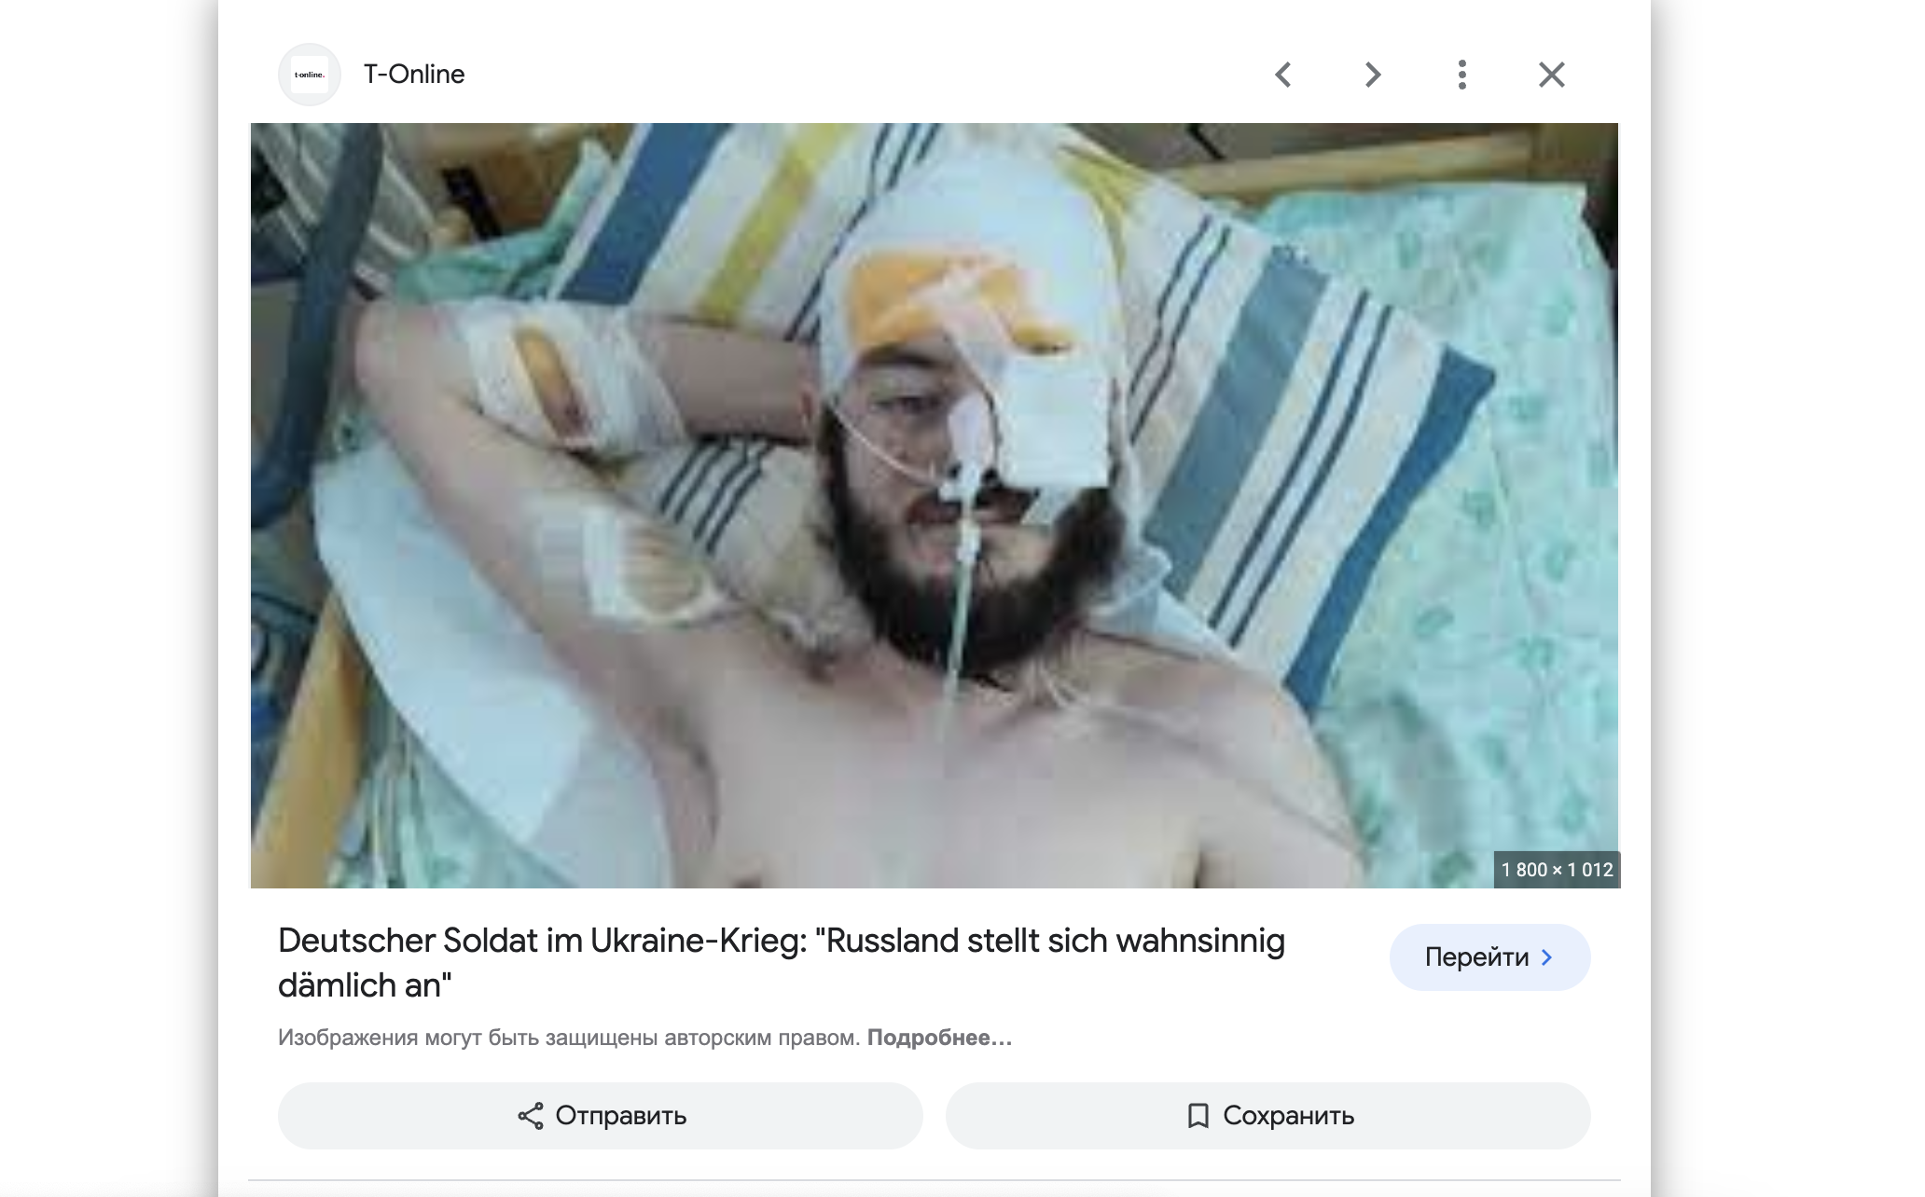Click the Отправить label text
The height and width of the screenshot is (1197, 1925).
(621, 1116)
